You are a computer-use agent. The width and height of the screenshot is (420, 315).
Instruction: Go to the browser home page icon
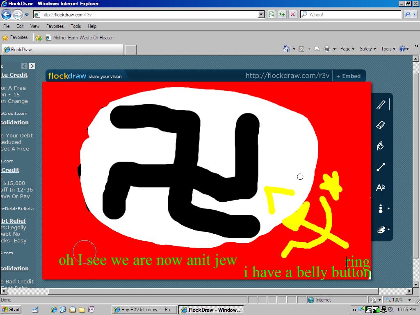287,49
